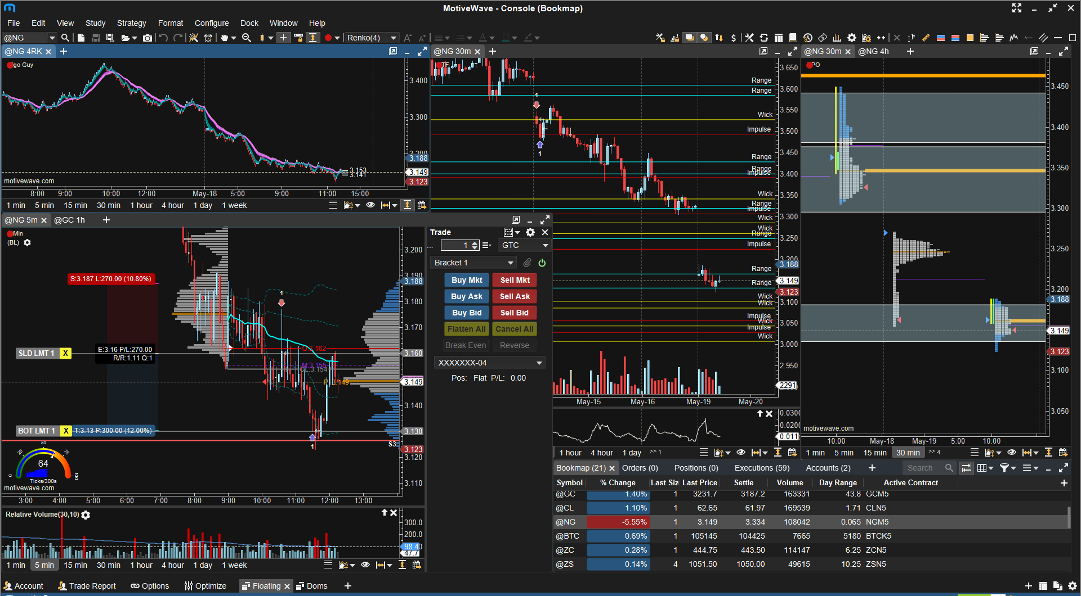
Task: Select 30 min timeframe under right chart
Action: [x=908, y=453]
